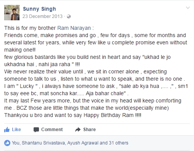Click the Share arrow icon
This screenshot has width=194, height=151.
[78, 130]
